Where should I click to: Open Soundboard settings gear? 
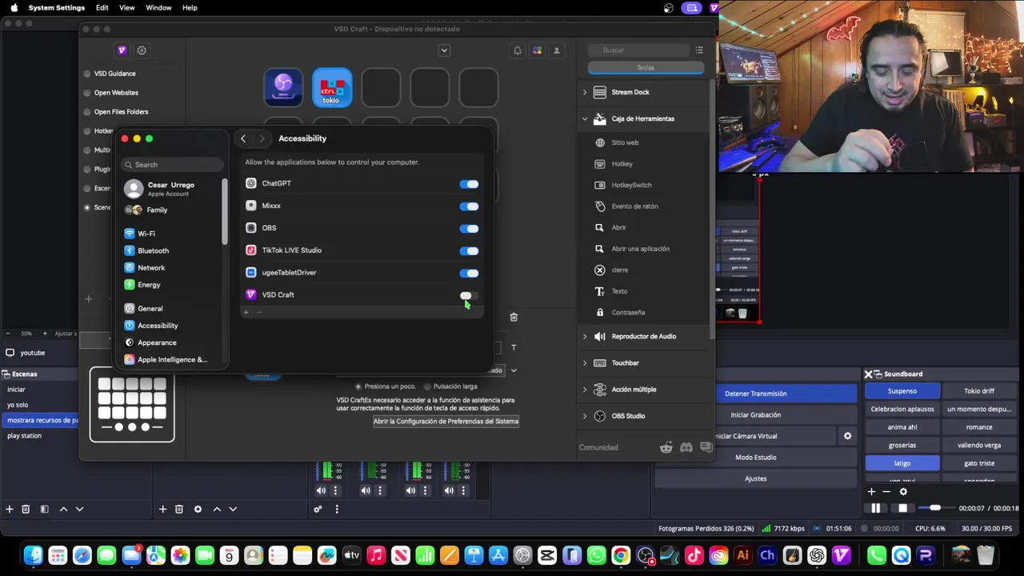pyautogui.click(x=903, y=491)
